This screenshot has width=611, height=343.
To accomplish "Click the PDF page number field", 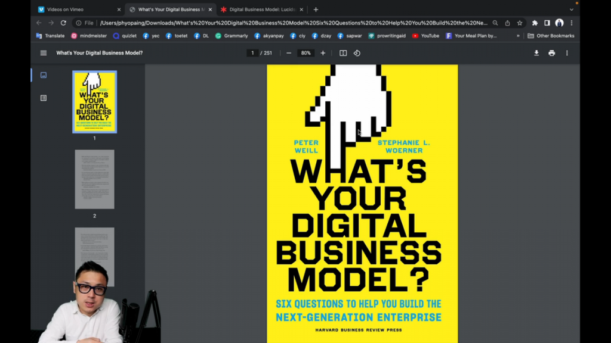I will click(252, 53).
